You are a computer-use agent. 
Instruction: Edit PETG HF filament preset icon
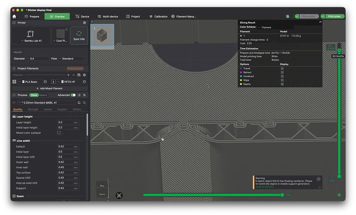point(84,81)
